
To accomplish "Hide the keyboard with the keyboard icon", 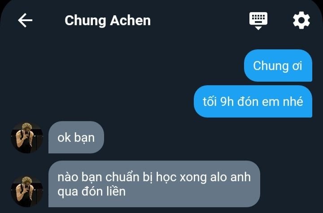I will tap(258, 21).
